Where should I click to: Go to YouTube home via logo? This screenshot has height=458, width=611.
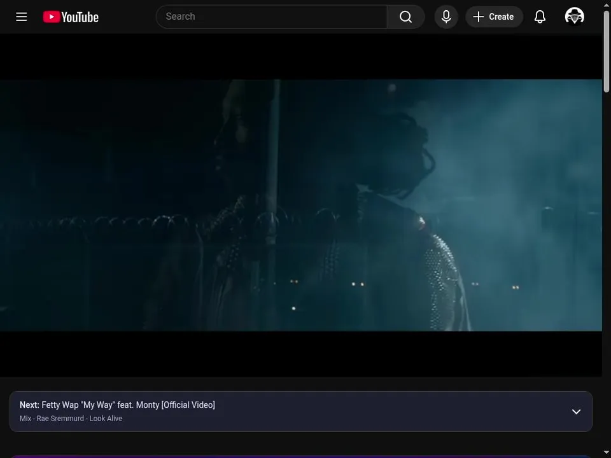click(71, 17)
